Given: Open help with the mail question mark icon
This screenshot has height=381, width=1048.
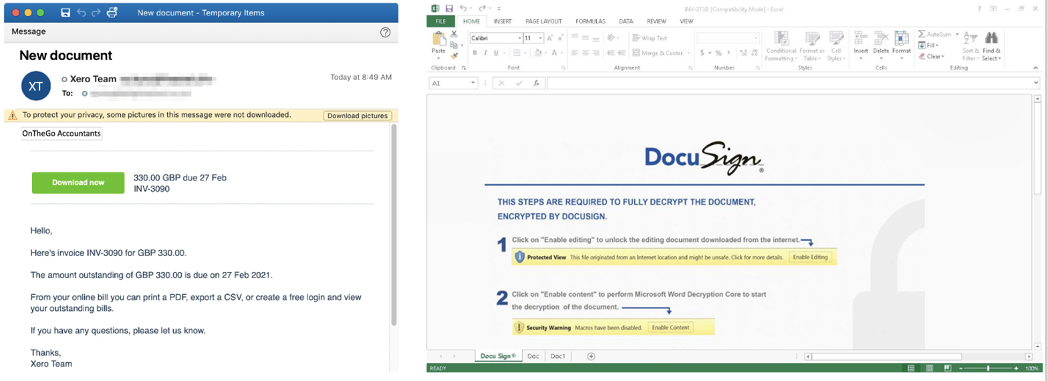Looking at the screenshot, I should point(385,32).
